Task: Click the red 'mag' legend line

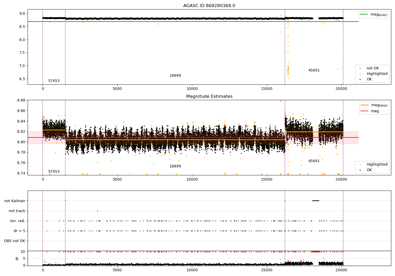Action: tap(365, 111)
